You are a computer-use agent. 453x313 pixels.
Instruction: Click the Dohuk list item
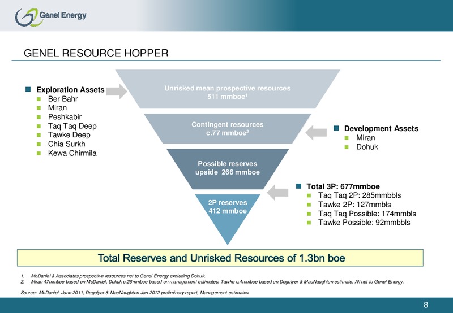click(x=367, y=147)
